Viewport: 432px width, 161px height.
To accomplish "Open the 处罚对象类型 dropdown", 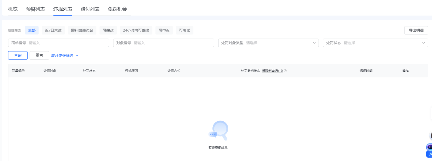I will coord(268,43).
